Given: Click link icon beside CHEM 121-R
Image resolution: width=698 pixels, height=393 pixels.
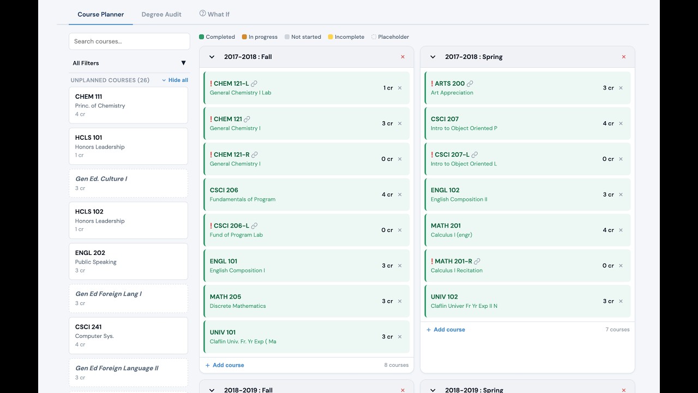Looking at the screenshot, I should [x=255, y=154].
